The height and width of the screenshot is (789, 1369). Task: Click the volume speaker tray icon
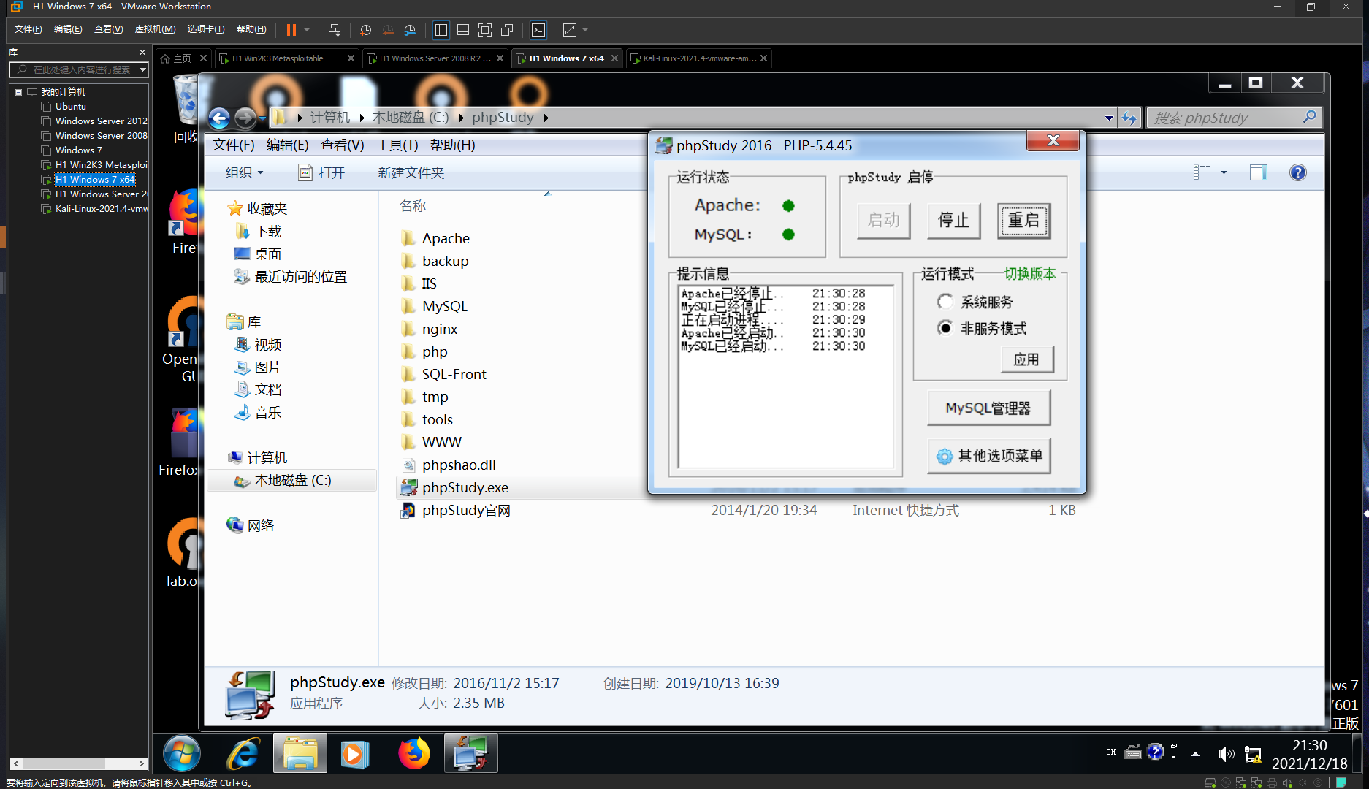click(x=1225, y=755)
